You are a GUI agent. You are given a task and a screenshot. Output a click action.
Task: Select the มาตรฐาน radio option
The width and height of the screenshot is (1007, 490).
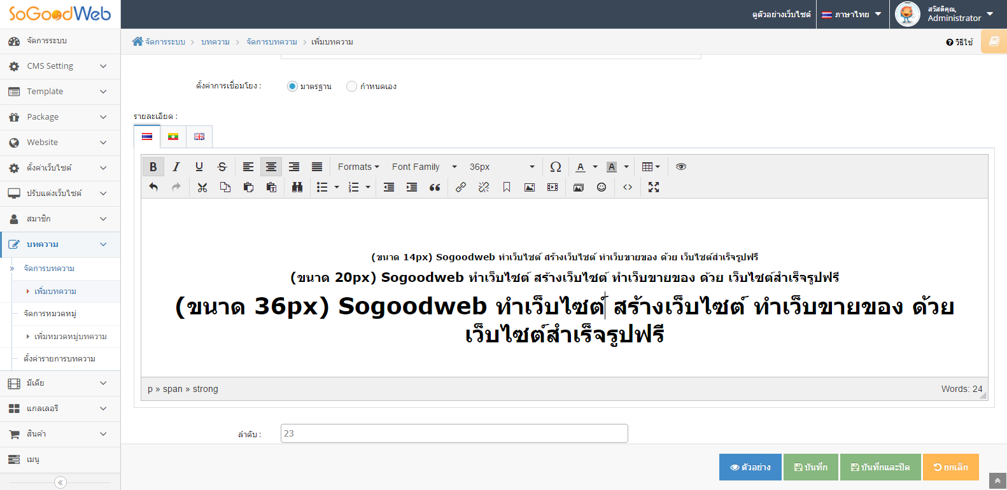(292, 86)
